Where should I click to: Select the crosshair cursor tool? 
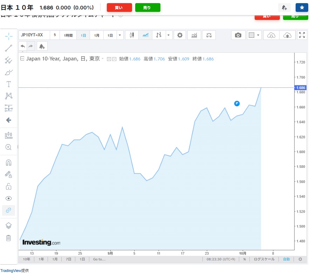(x=9, y=36)
